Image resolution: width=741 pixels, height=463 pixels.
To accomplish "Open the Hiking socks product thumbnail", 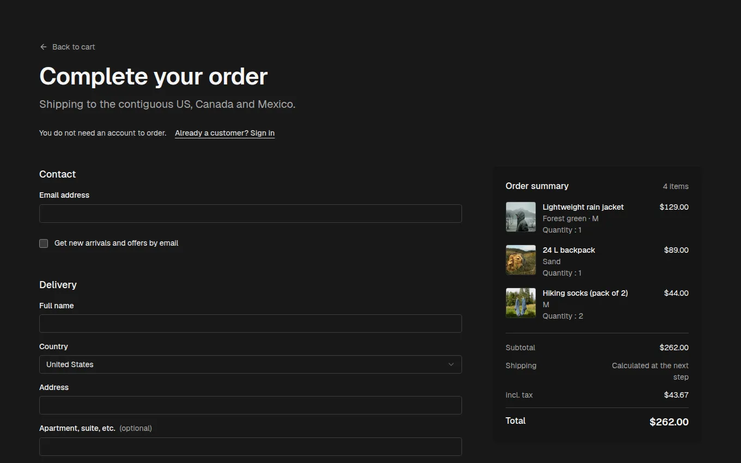I will tap(521, 303).
